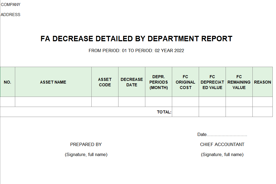Select the FROM PERIOD date range line
Screen dimensions: 276x184
click(136, 51)
